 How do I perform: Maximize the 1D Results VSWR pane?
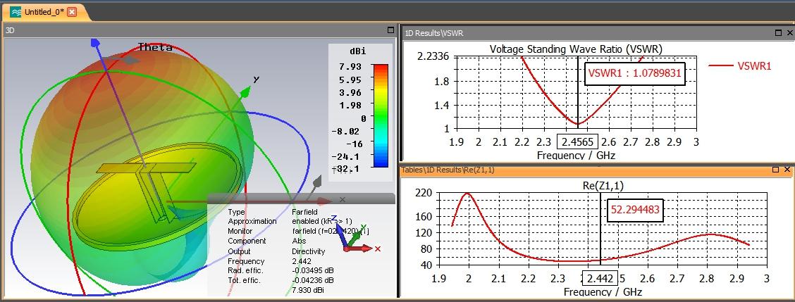pyautogui.click(x=778, y=33)
